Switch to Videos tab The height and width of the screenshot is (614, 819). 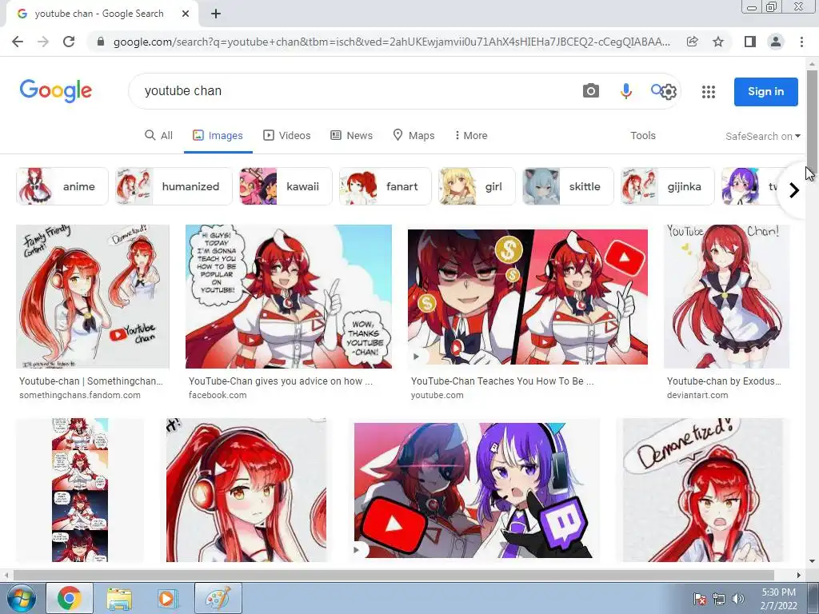[x=287, y=135]
